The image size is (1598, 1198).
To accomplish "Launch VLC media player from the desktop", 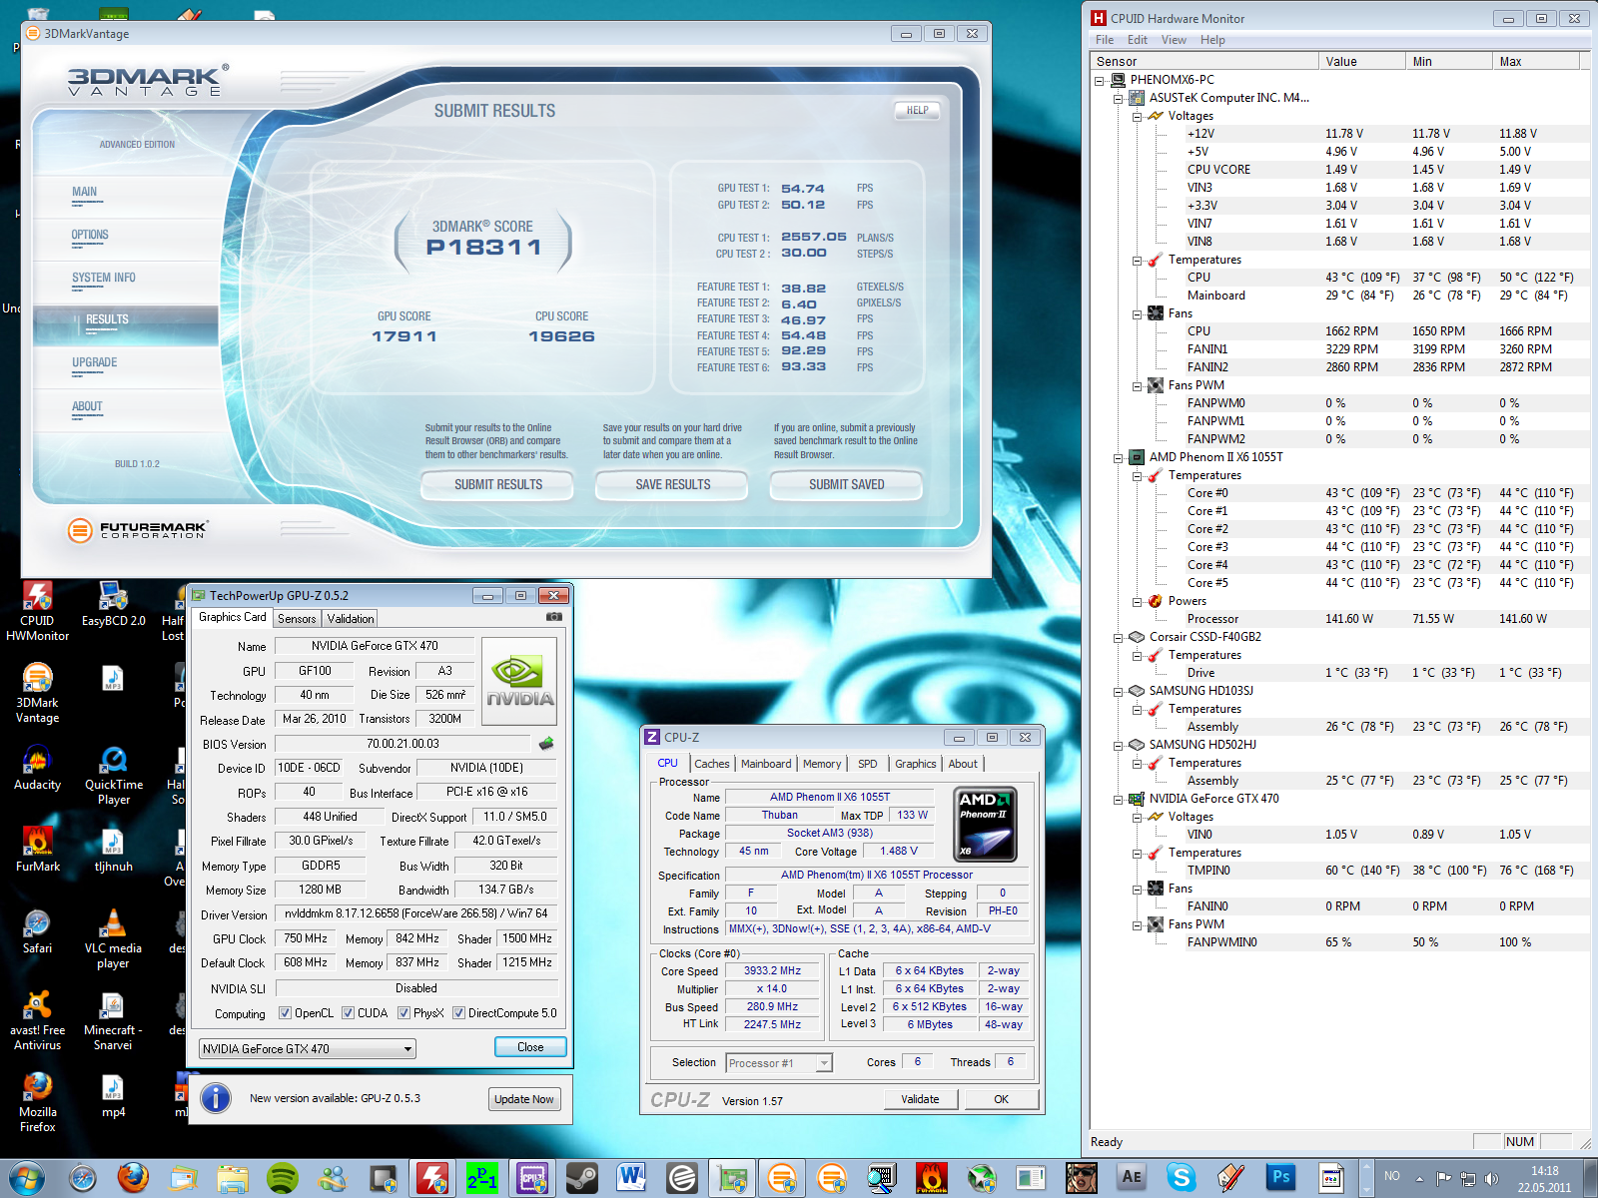I will [x=113, y=939].
